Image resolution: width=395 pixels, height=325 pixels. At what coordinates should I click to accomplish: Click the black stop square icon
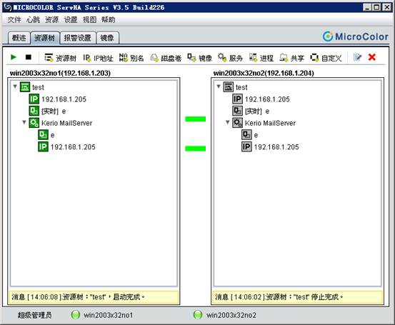(x=29, y=57)
